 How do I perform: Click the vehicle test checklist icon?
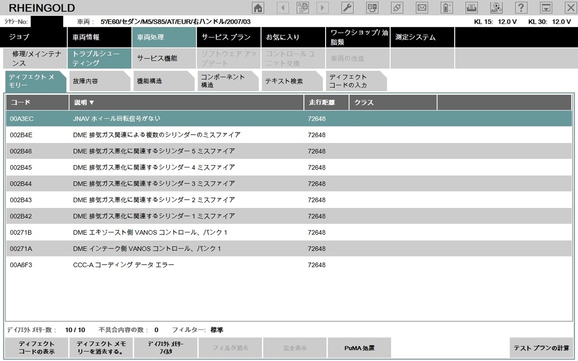click(372, 7)
